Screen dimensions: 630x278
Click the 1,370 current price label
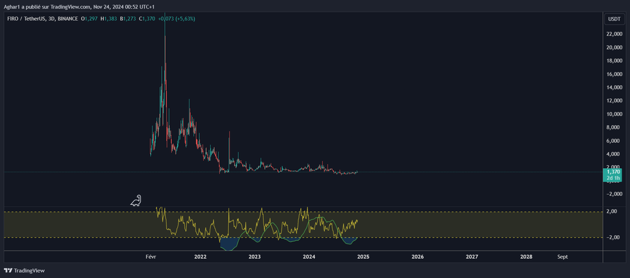pyautogui.click(x=613, y=171)
